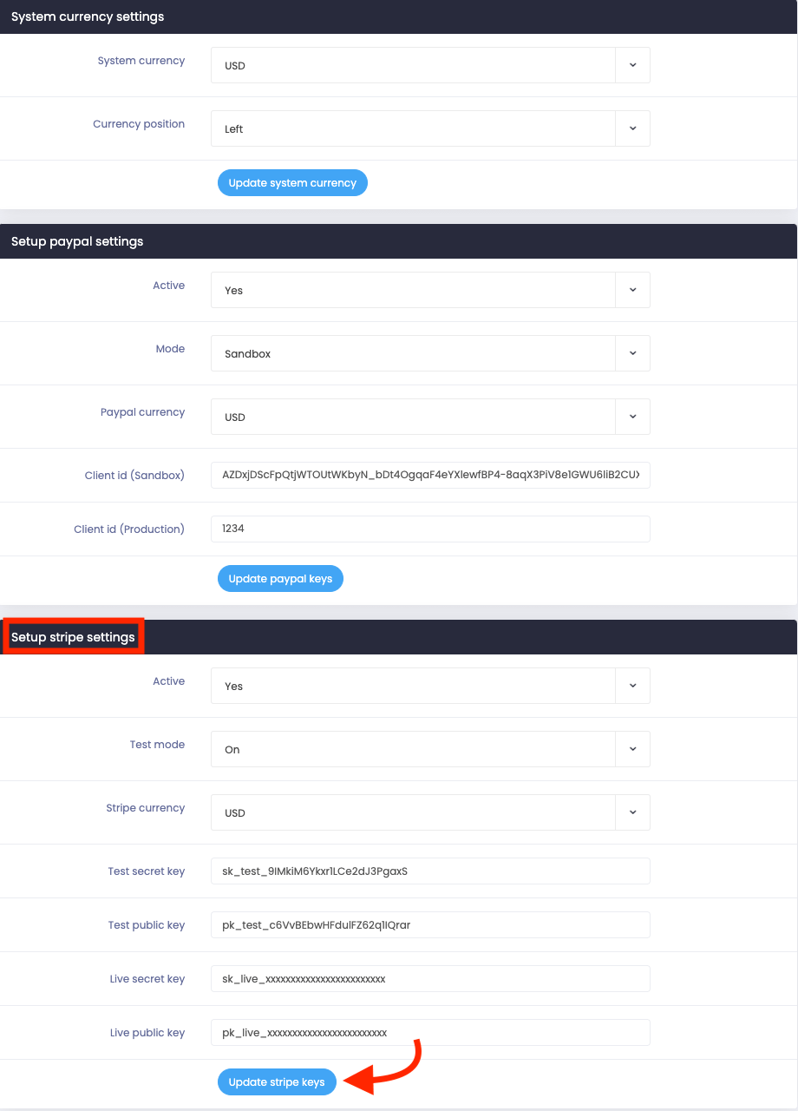798x1111 pixels.
Task: Click the "Test public key" label
Action: pos(147,925)
